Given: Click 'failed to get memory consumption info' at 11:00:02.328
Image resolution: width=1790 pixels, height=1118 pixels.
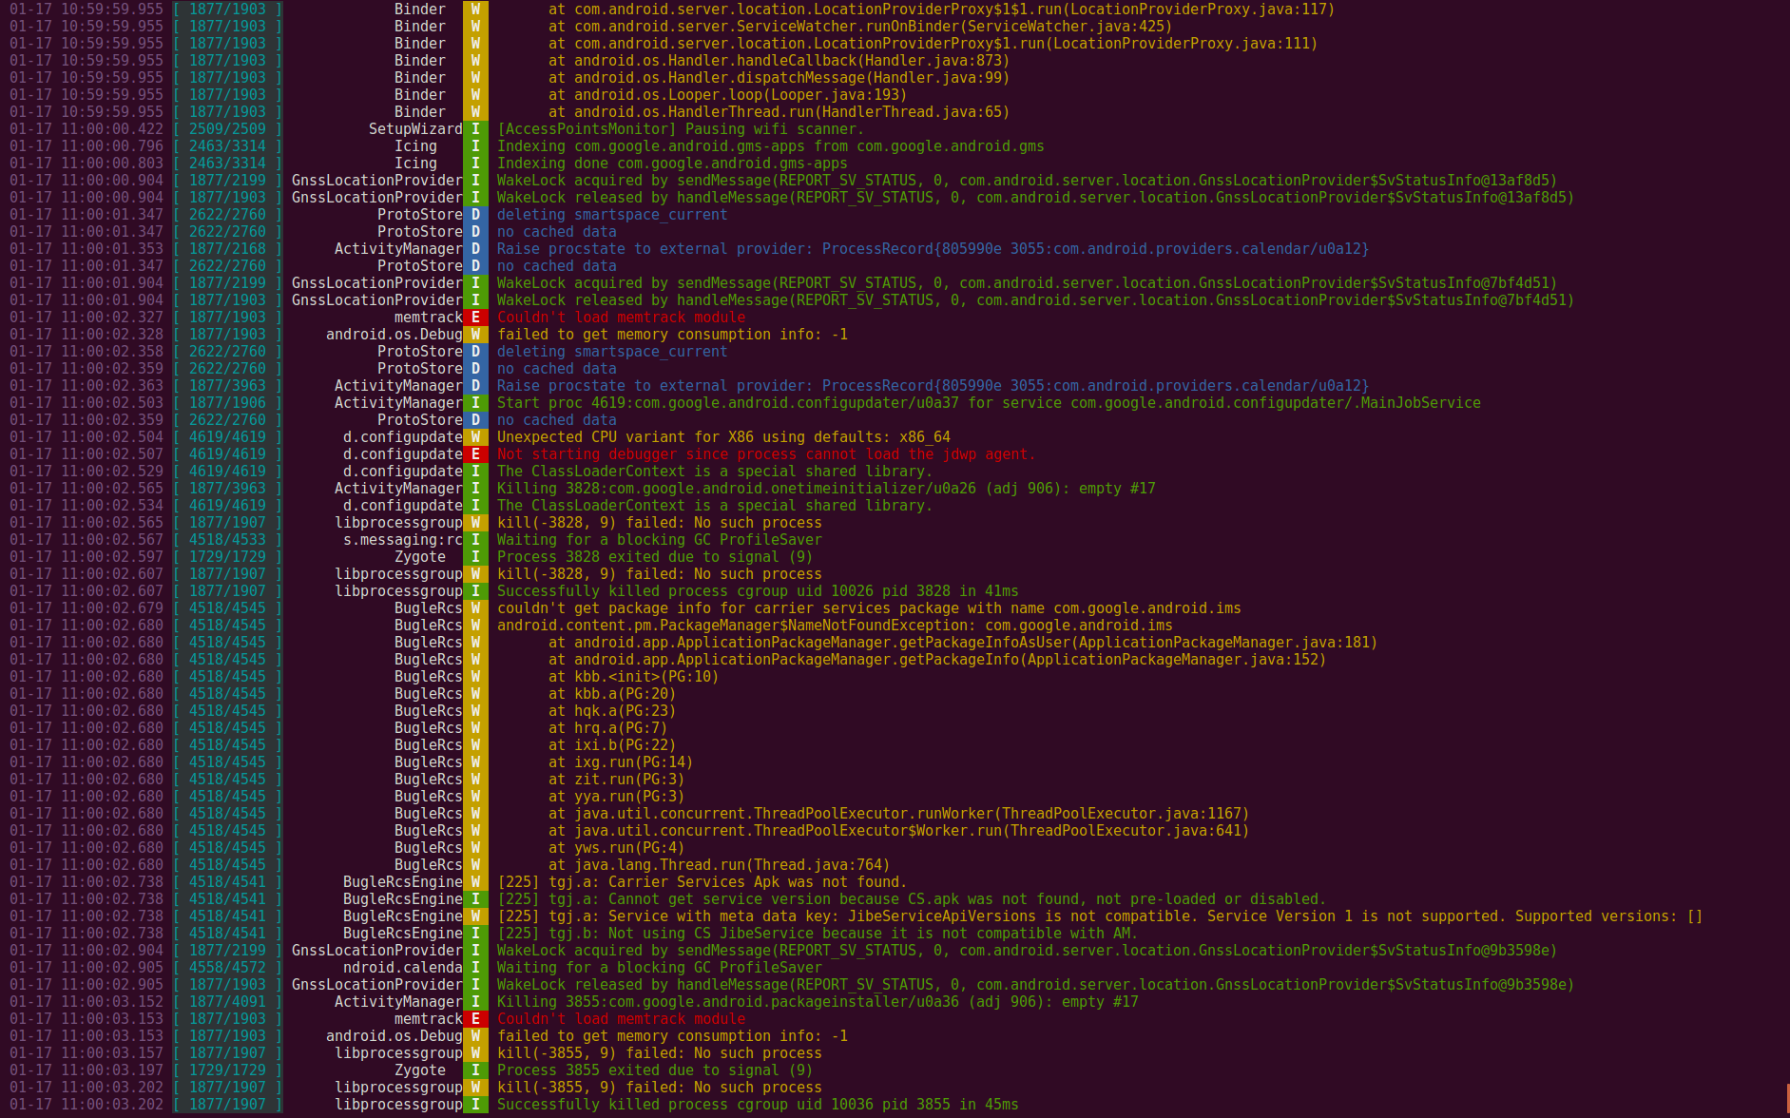Looking at the screenshot, I should [x=672, y=335].
